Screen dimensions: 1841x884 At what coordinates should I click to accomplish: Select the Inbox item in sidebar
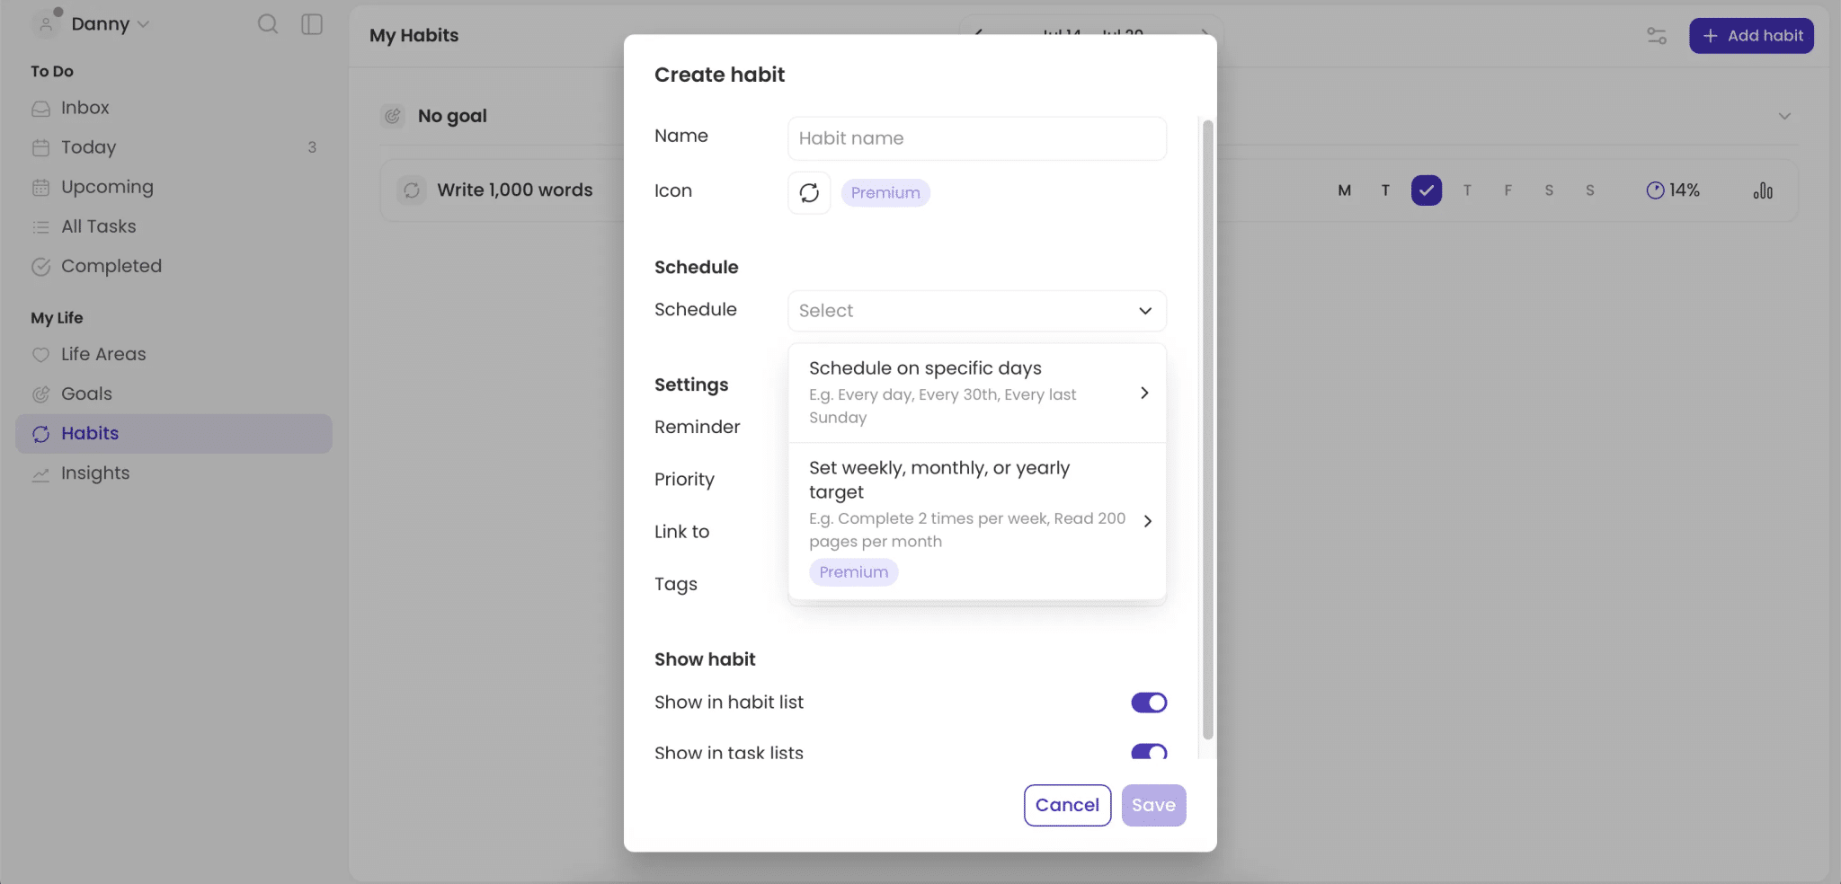83,107
